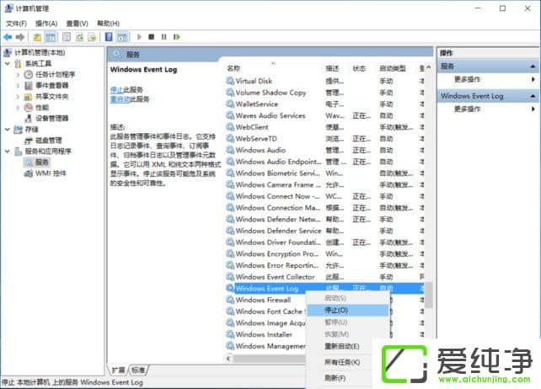Image resolution: width=541 pixels, height=389 pixels.
Task: Click the Start service play icon
Action: [139, 36]
